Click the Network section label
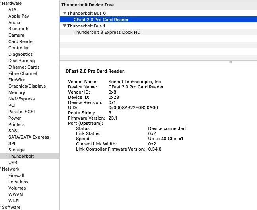Image resolution: width=257 pixels, height=210 pixels. (11, 169)
